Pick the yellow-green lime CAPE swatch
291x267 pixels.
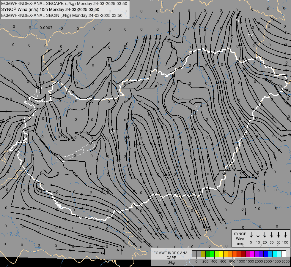[217, 254]
